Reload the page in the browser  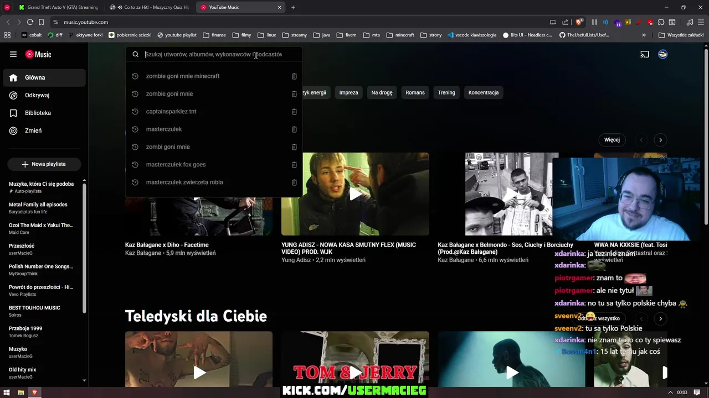[30, 22]
